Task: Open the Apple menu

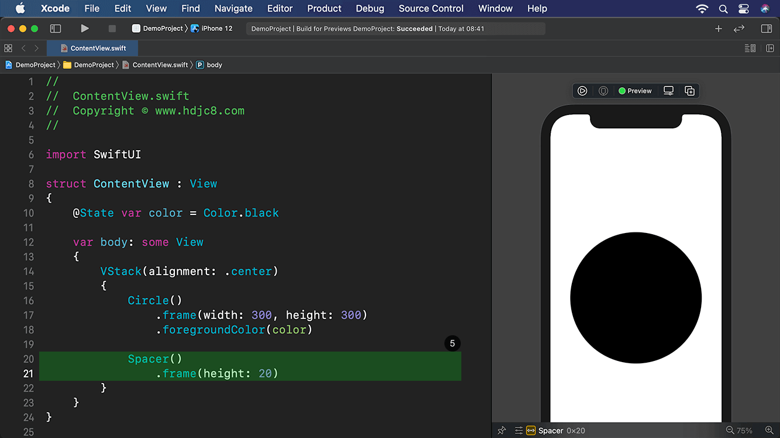Action: [x=20, y=8]
